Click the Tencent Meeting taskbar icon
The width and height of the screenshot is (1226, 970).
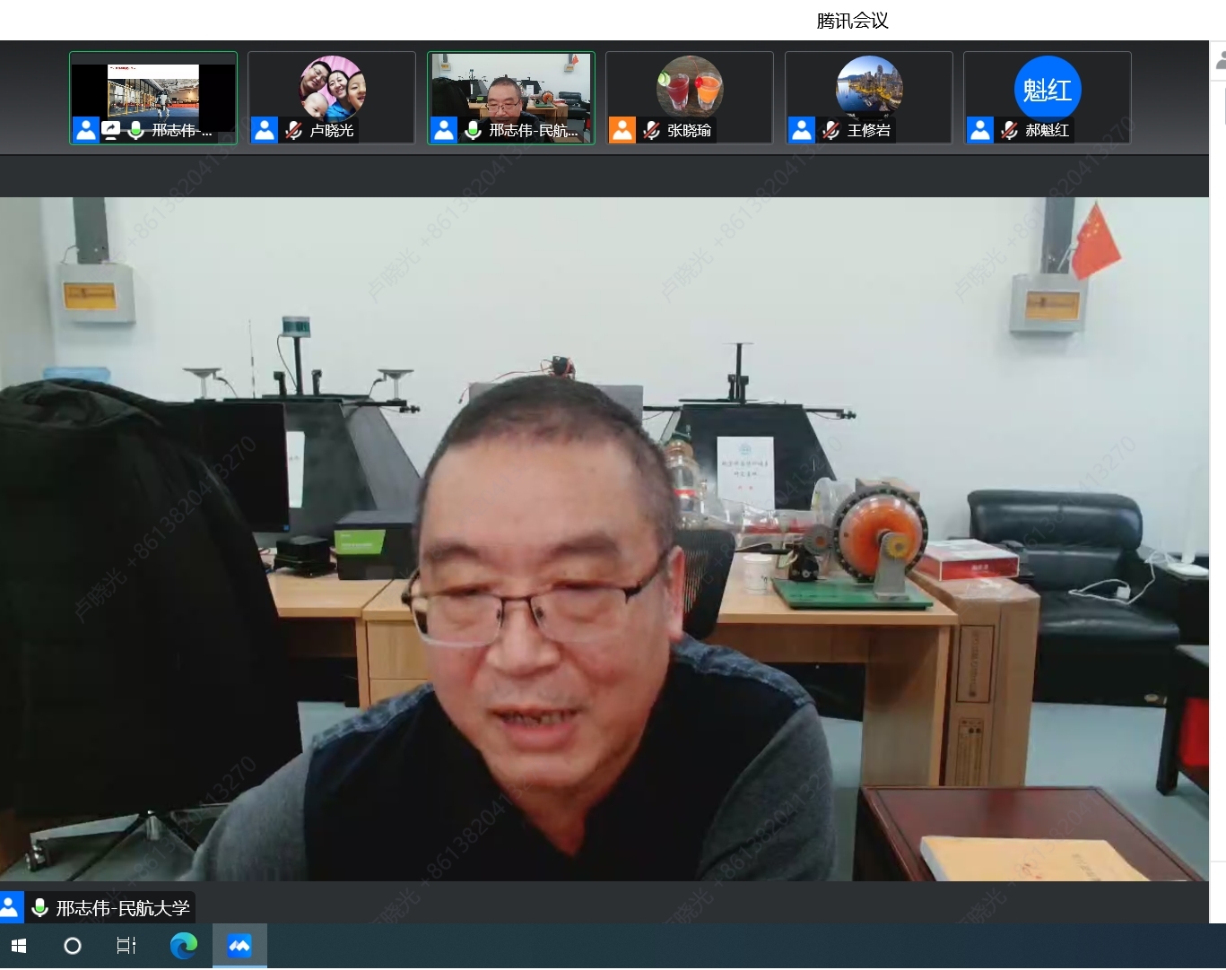pos(239,946)
